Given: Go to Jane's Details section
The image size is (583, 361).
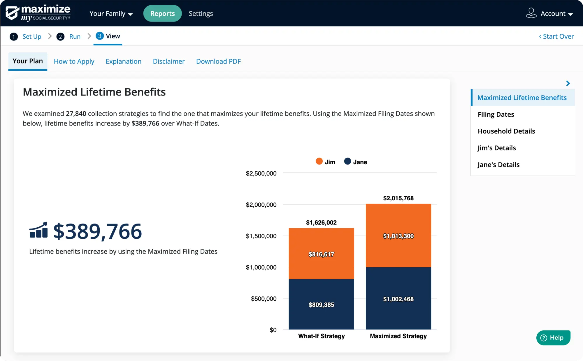Looking at the screenshot, I should (x=498, y=165).
